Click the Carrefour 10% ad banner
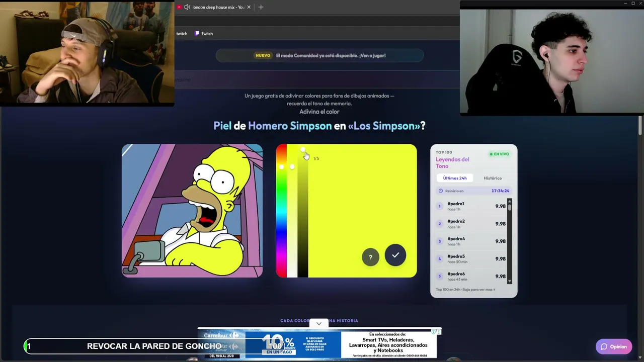This screenshot has height=362, width=644. [x=319, y=344]
